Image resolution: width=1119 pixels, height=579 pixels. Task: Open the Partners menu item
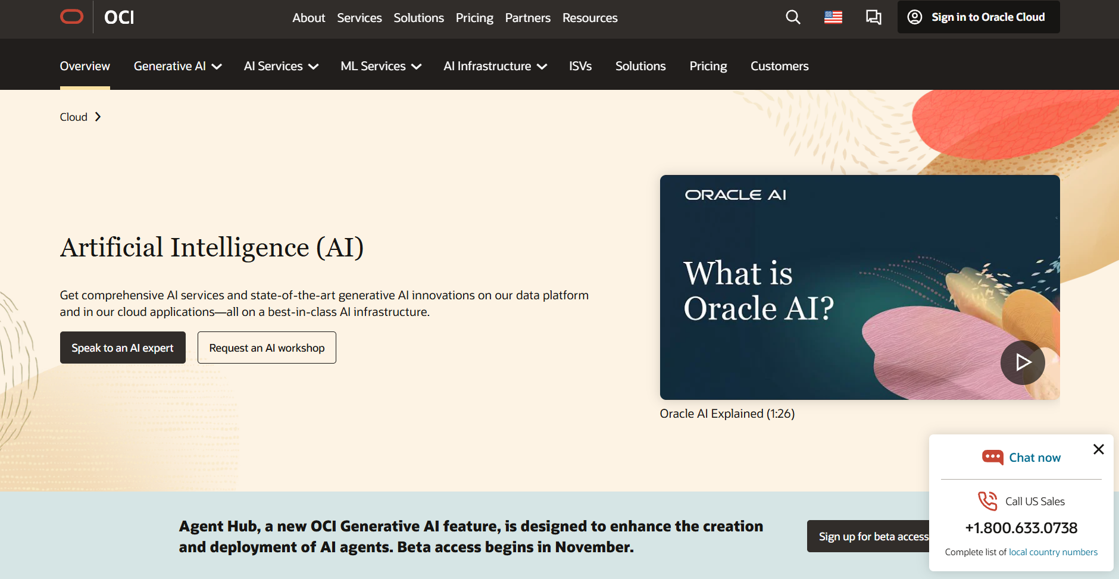(x=527, y=18)
